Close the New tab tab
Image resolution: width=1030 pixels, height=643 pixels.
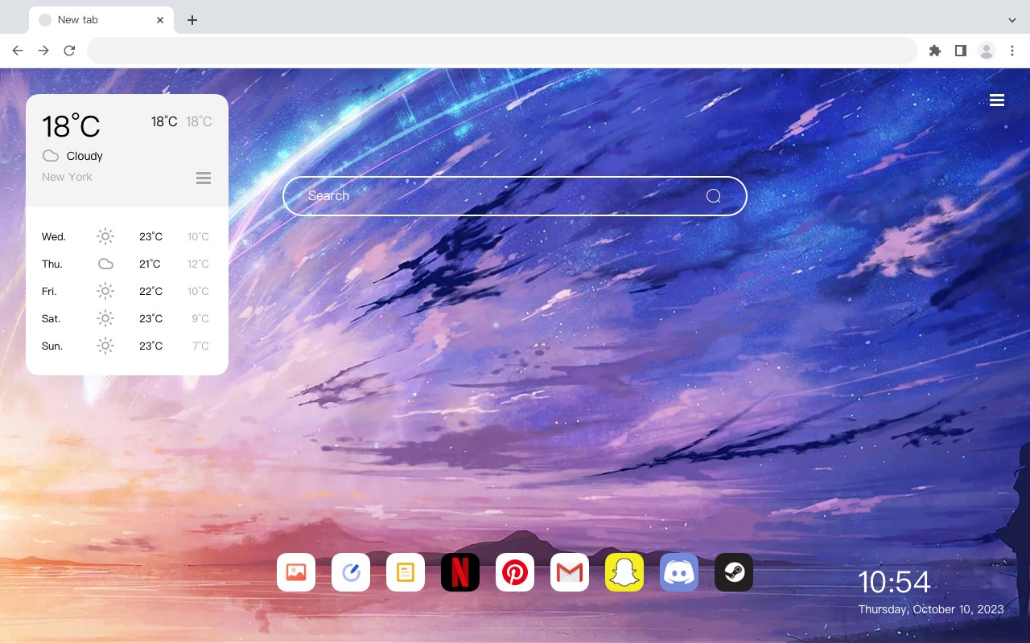pyautogui.click(x=161, y=20)
